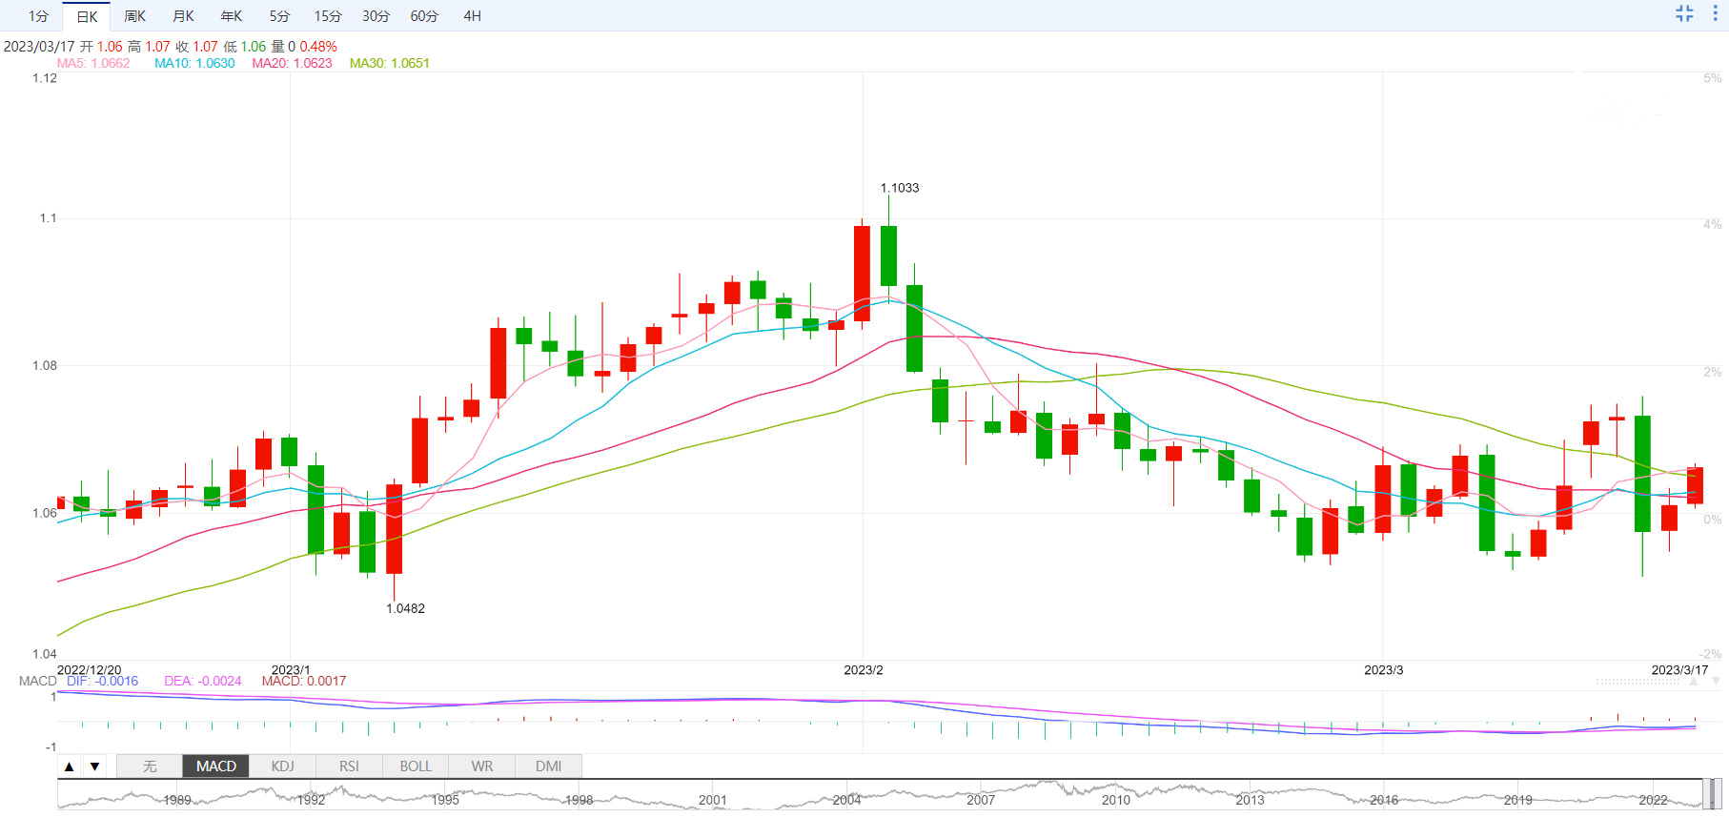Viewport: 1729px width, 838px height.
Task: Click the 1.1 price axis label
Action: point(48,218)
